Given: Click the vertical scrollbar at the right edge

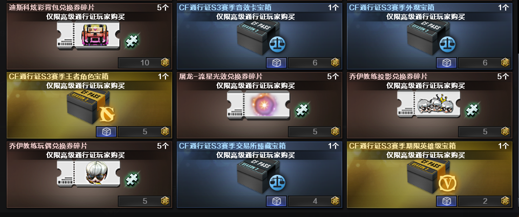Looking at the screenshot, I should (x=516, y=27).
